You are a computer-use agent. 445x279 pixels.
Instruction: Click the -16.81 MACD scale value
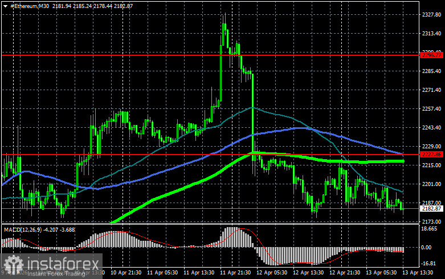pyautogui.click(x=428, y=264)
